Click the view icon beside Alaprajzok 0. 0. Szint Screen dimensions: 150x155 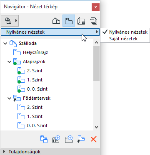pyautogui.click(x=21, y=89)
